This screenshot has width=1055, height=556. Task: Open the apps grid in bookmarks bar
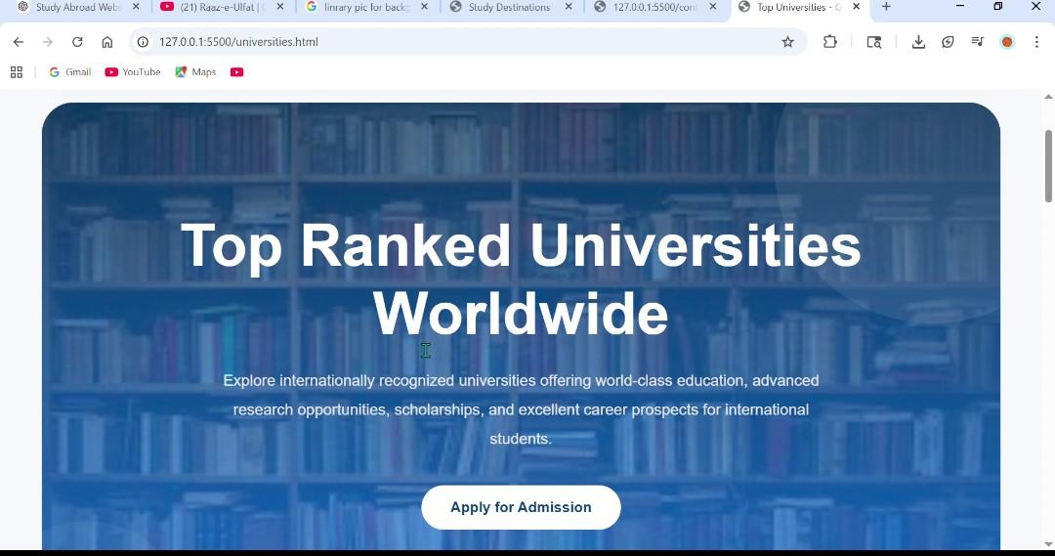click(x=17, y=72)
